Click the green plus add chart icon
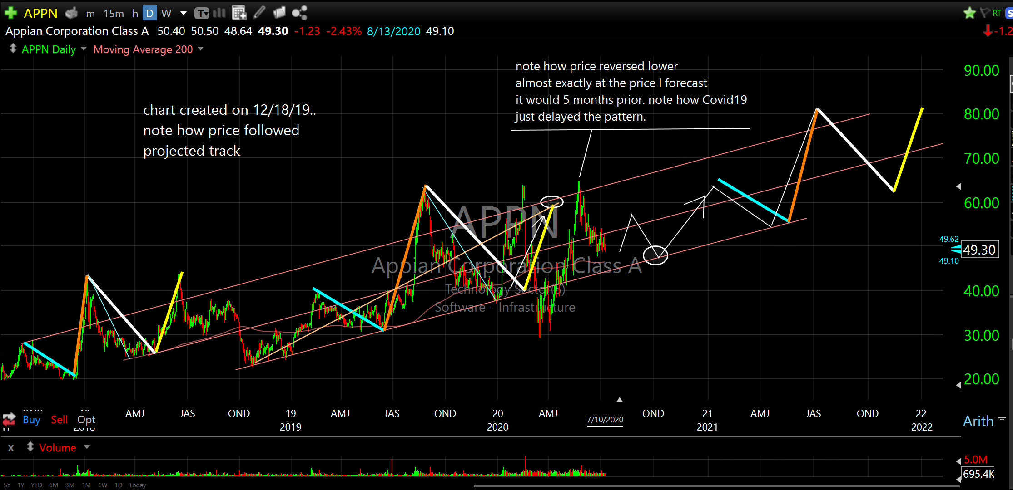 tap(11, 13)
